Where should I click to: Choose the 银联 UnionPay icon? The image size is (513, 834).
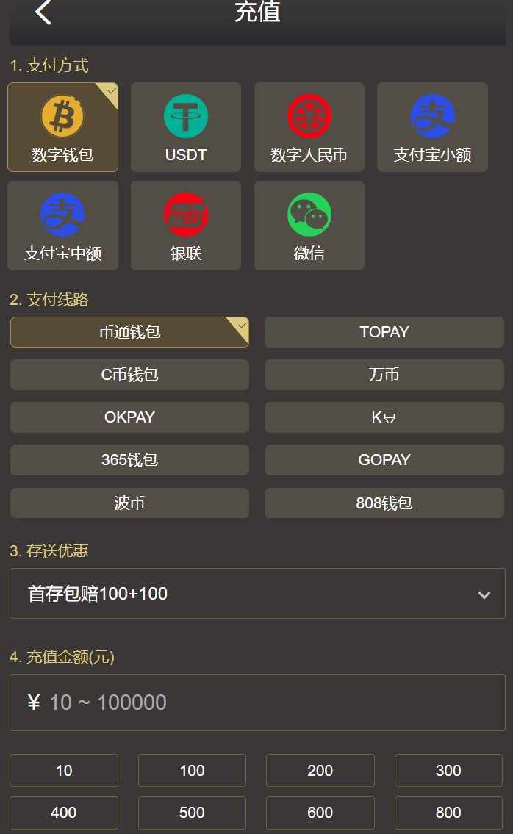186,215
